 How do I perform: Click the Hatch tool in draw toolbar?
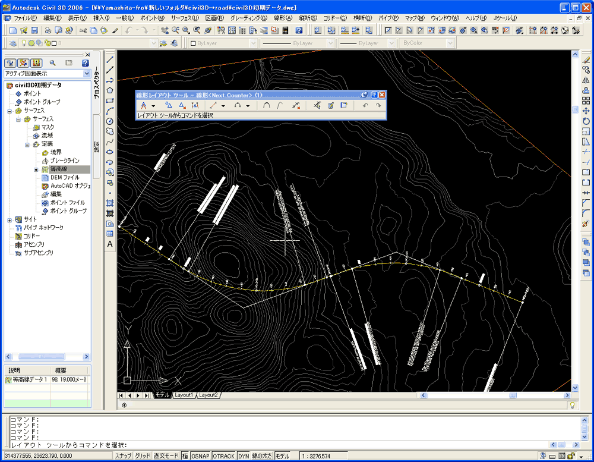coord(110,203)
